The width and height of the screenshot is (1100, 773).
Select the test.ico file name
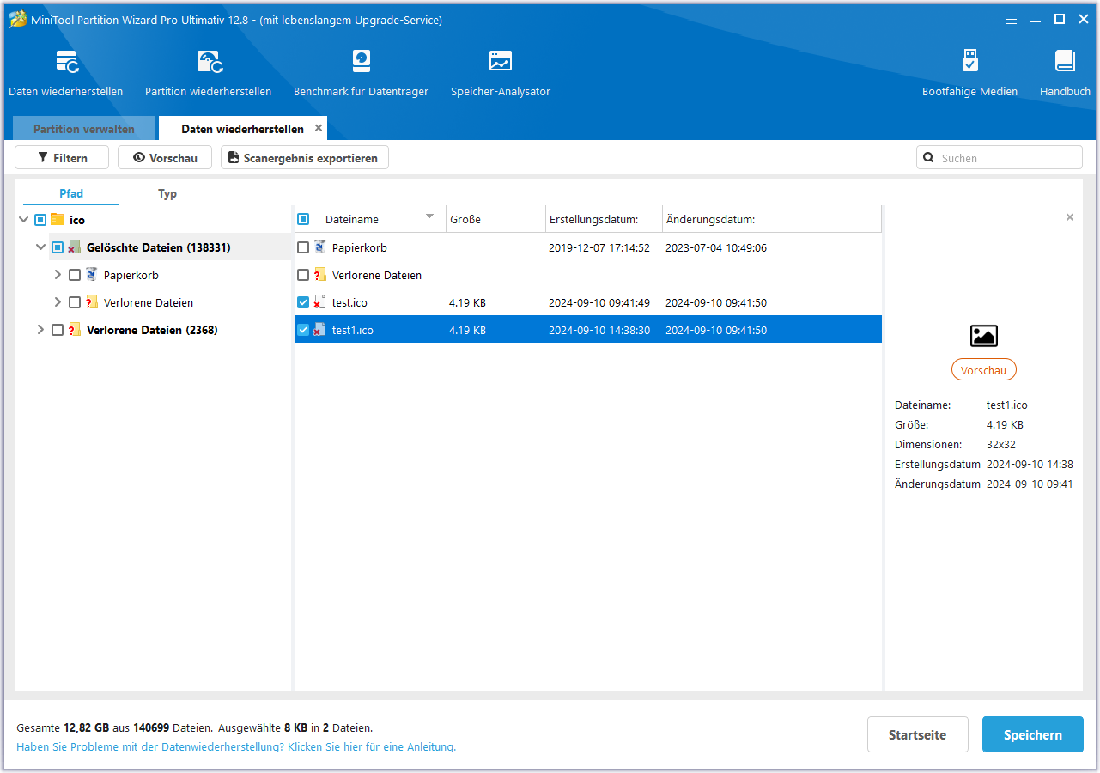pos(349,303)
